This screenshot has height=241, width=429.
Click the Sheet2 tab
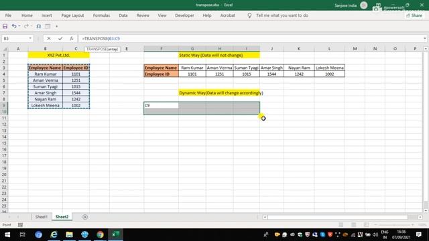click(62, 217)
